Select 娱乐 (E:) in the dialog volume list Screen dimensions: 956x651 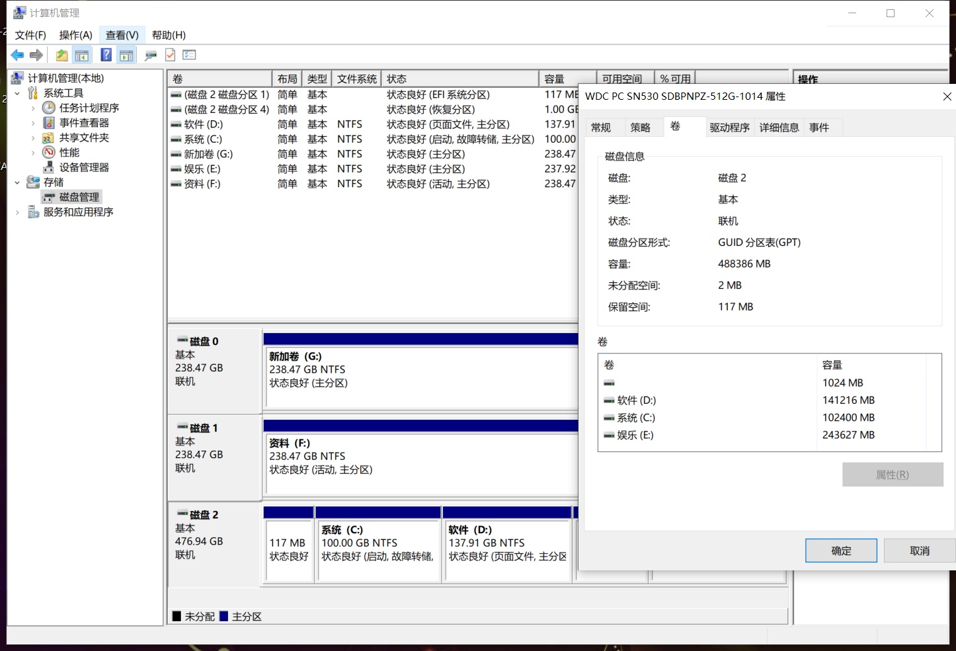click(x=635, y=435)
